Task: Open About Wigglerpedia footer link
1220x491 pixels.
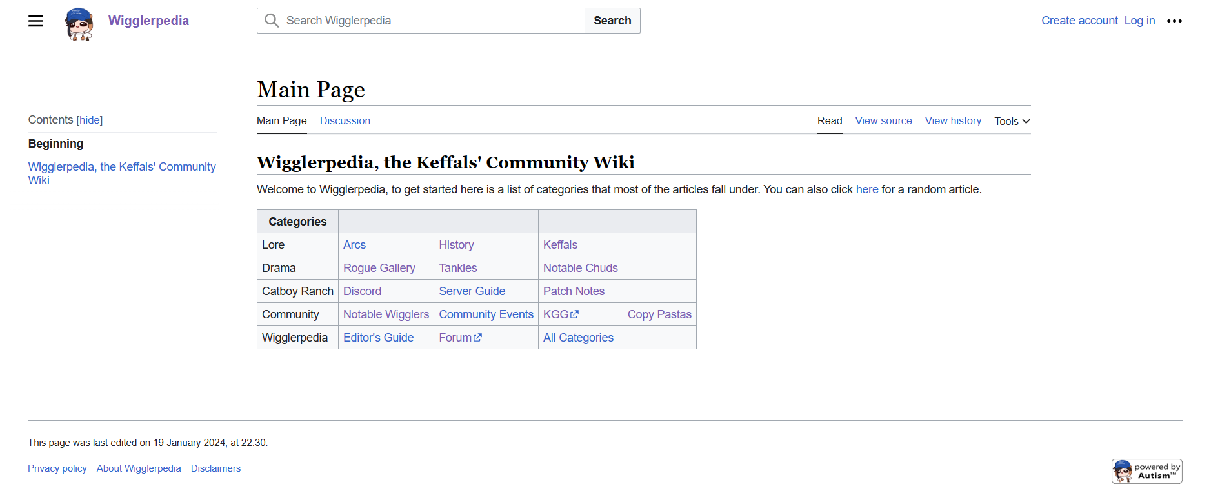Action: point(139,468)
